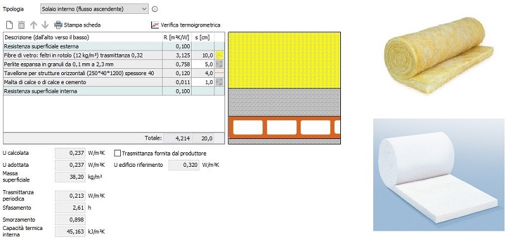506x242 pixels.
Task: Click the info icon beside Tipologia dropdown
Action: [154, 9]
